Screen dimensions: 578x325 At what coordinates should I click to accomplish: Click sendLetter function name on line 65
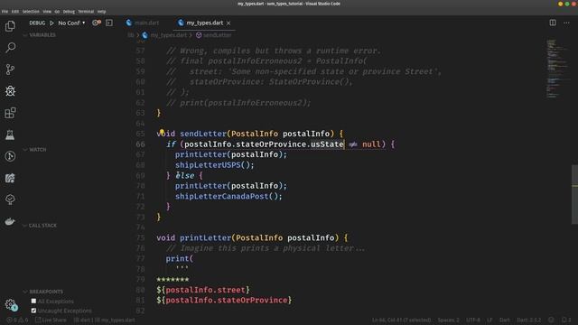coord(203,134)
